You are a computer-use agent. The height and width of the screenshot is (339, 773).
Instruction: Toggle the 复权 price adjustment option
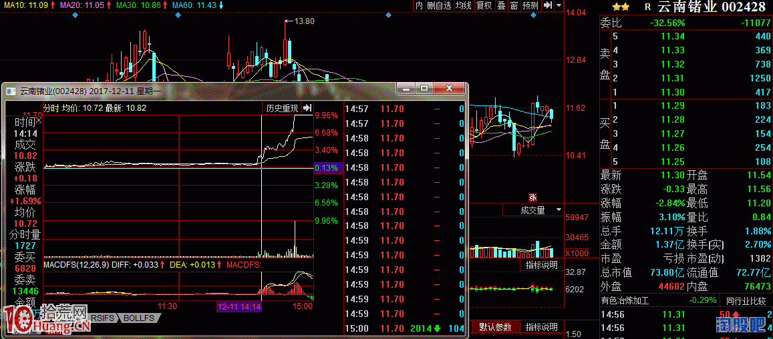(x=484, y=5)
